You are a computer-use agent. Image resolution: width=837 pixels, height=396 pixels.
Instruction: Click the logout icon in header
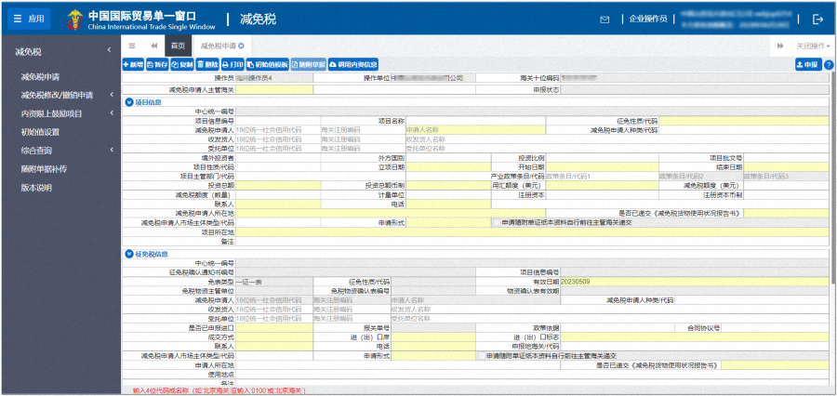[817, 20]
